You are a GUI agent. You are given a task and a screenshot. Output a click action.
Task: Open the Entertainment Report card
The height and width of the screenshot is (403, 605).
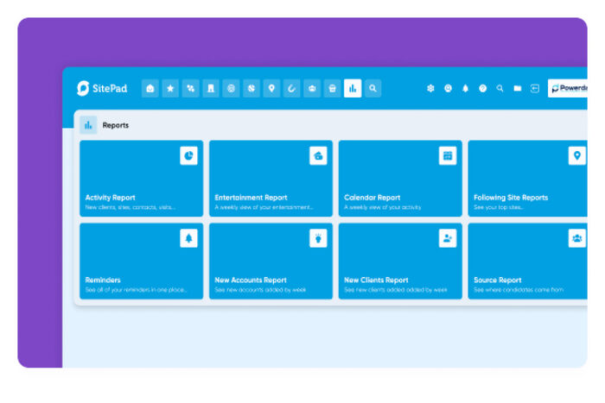tap(271, 179)
